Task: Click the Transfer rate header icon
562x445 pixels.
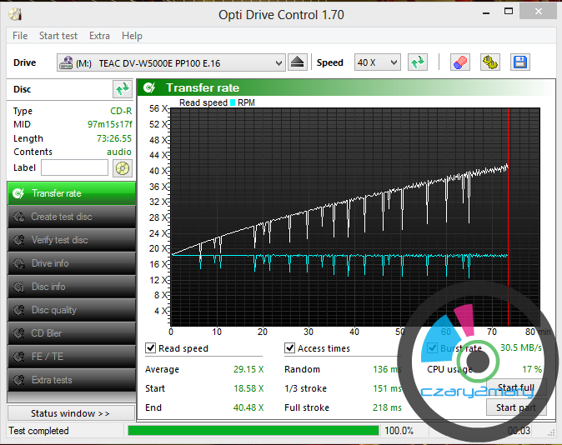Action: [150, 87]
